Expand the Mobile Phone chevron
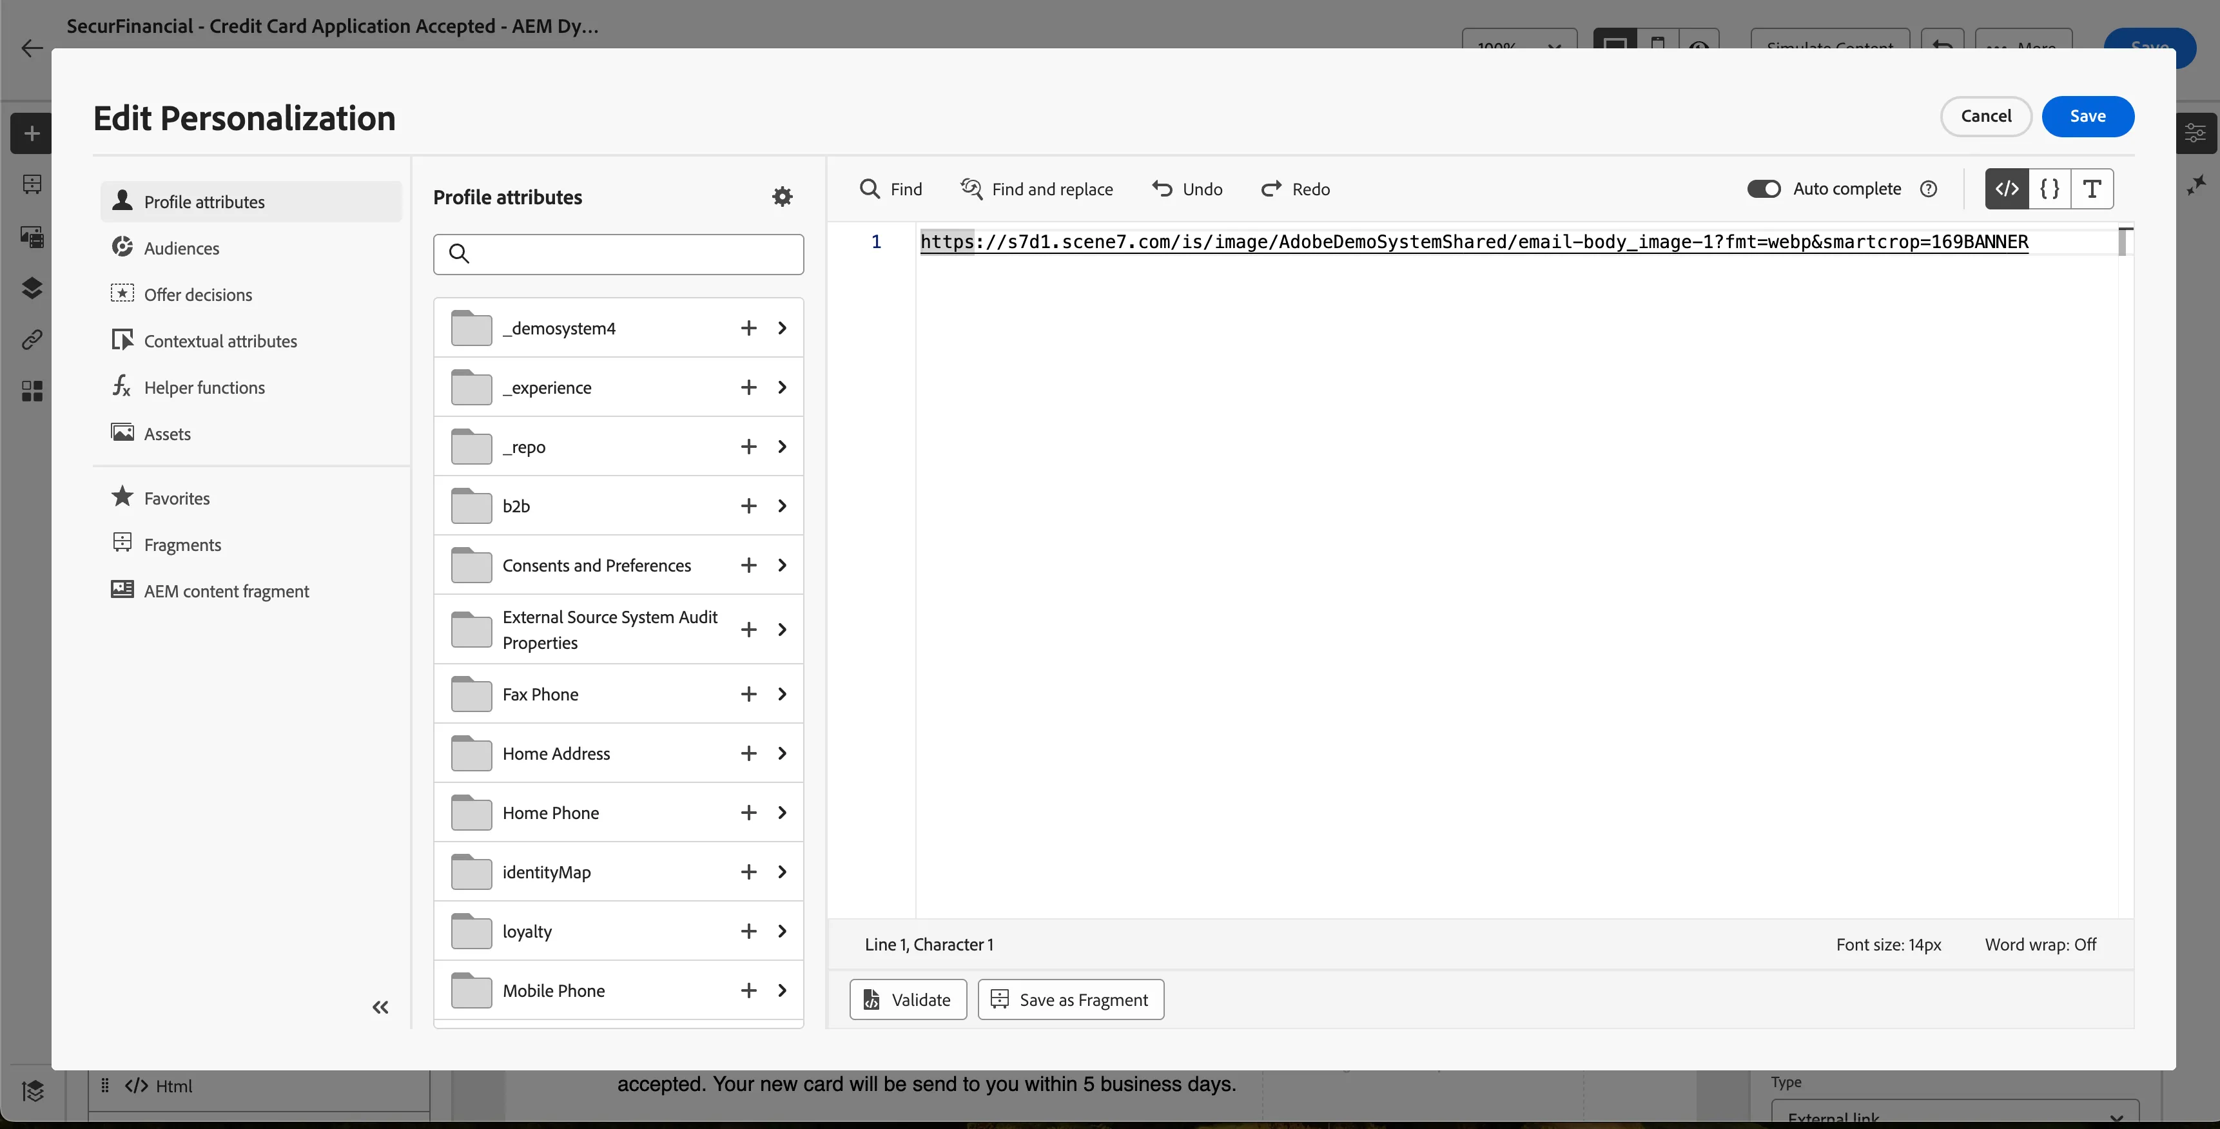2220x1129 pixels. coord(782,990)
